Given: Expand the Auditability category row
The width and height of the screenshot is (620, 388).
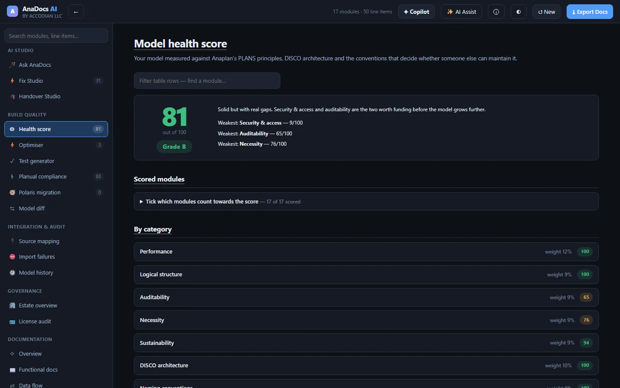Looking at the screenshot, I should 366,297.
